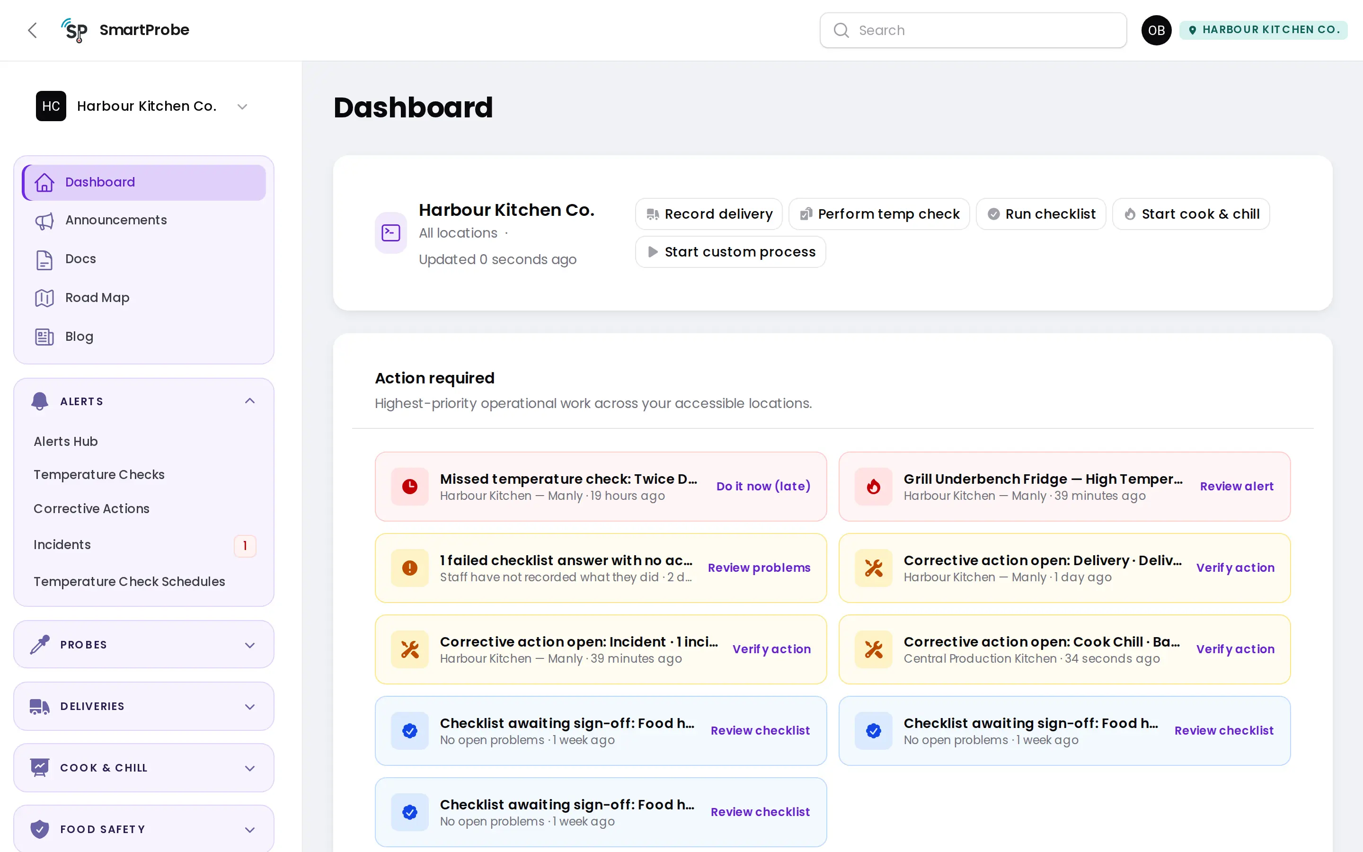Click Start cook & chill button
The width and height of the screenshot is (1363, 852).
point(1191,214)
